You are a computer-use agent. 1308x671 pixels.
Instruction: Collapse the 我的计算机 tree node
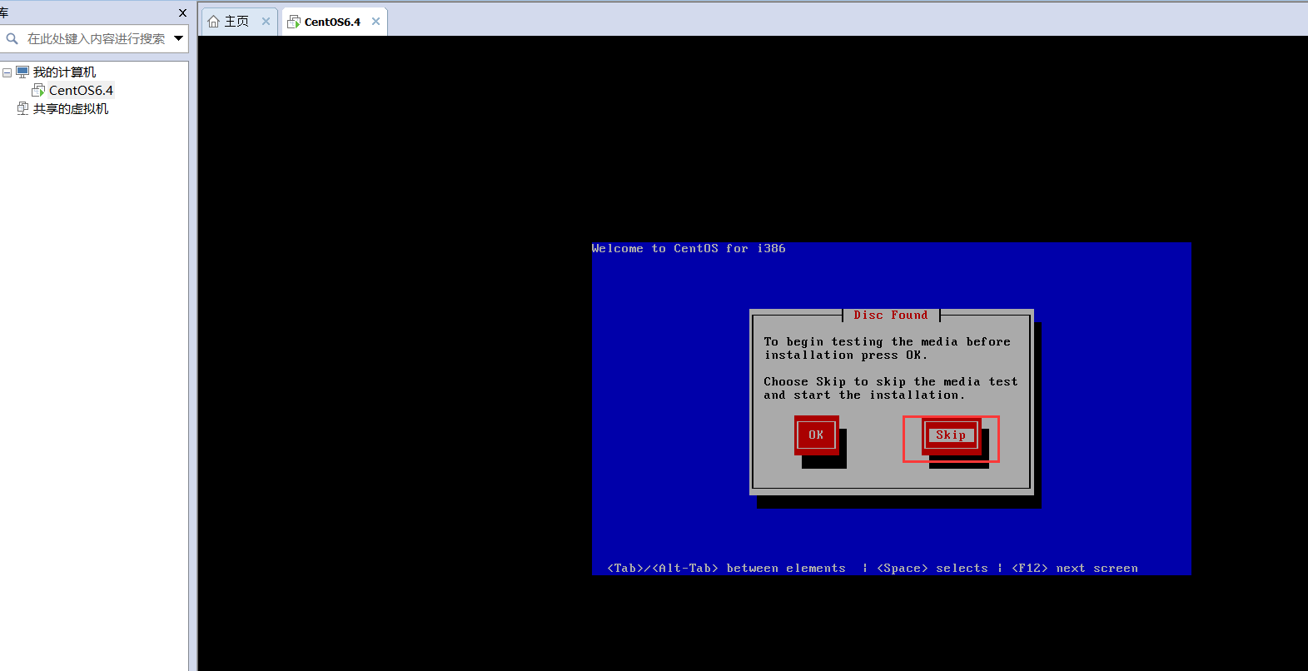pos(7,72)
